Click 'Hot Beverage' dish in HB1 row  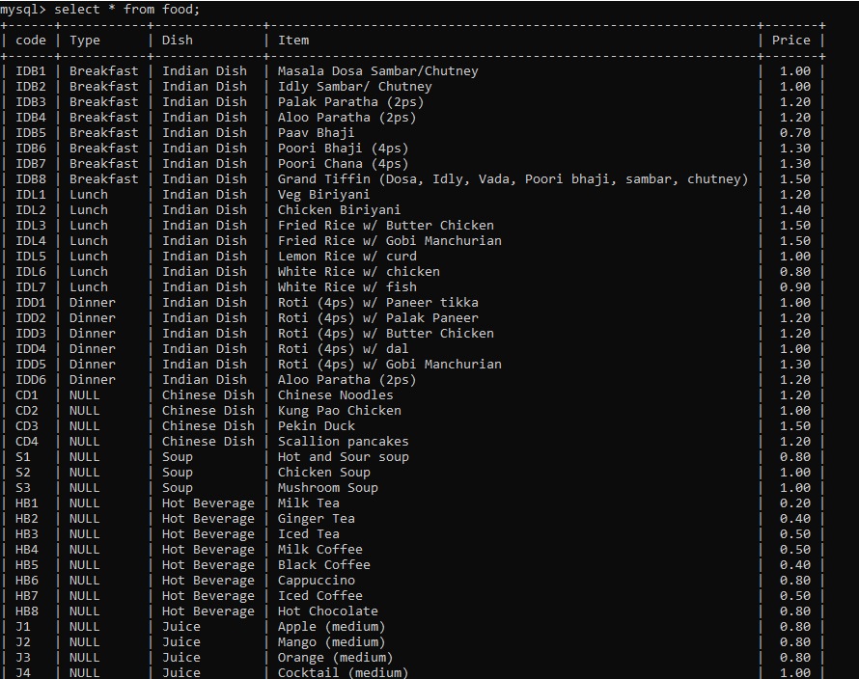(208, 502)
